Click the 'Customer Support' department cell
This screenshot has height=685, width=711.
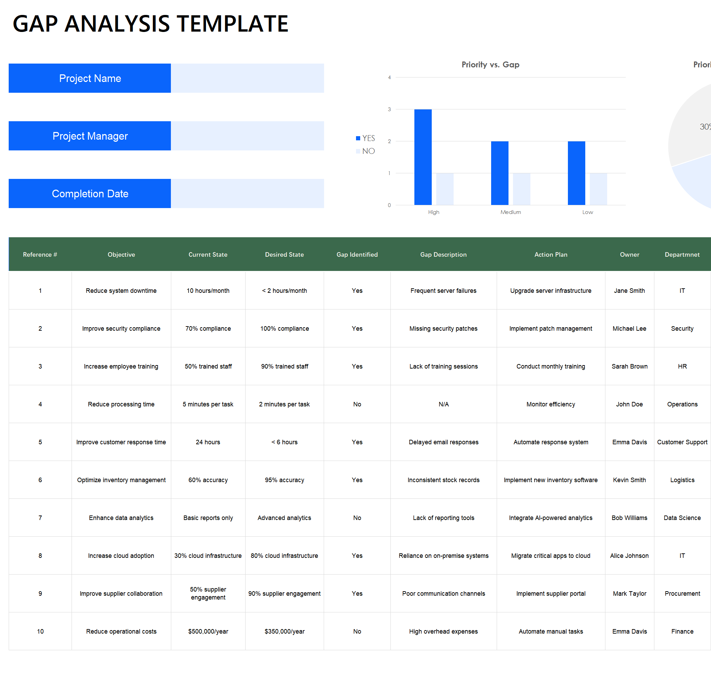tap(682, 442)
